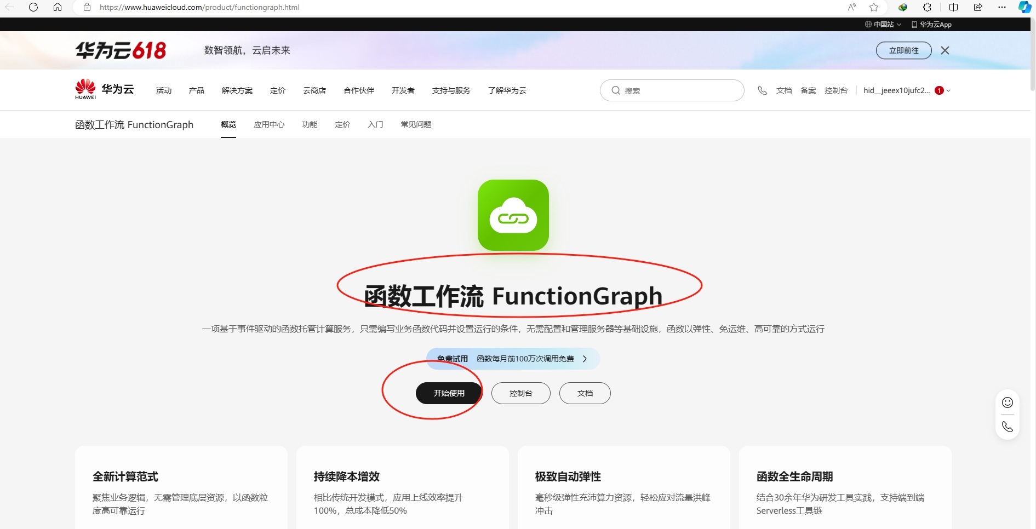
Task: Open the 持续降本增效 feature card
Action: (x=403, y=487)
